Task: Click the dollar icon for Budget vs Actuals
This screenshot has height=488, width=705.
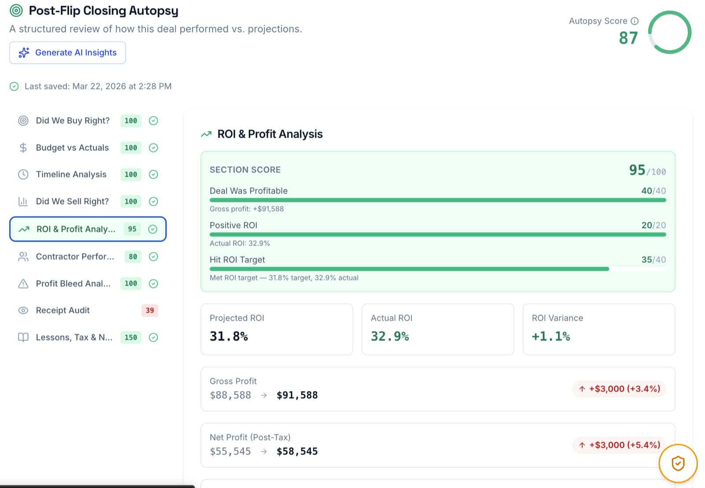Action: pyautogui.click(x=23, y=148)
